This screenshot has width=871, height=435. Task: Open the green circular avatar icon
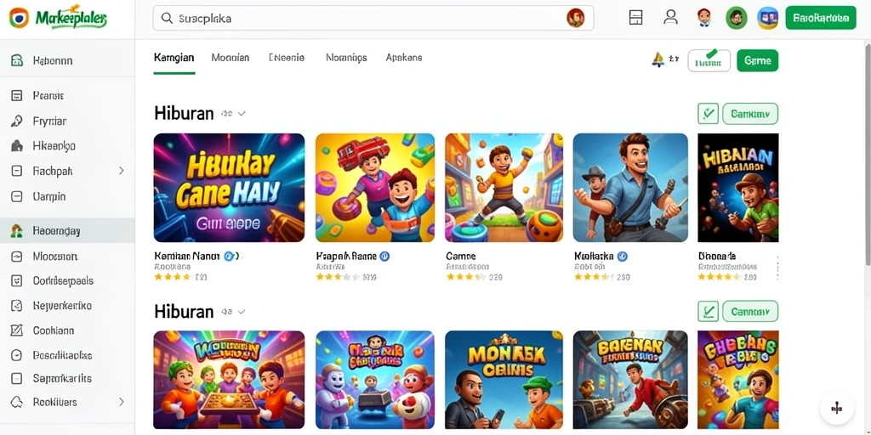tap(736, 18)
